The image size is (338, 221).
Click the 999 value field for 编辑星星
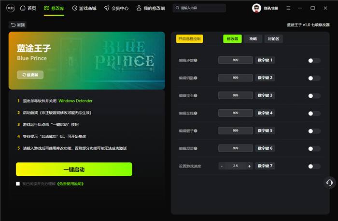tap(236, 148)
